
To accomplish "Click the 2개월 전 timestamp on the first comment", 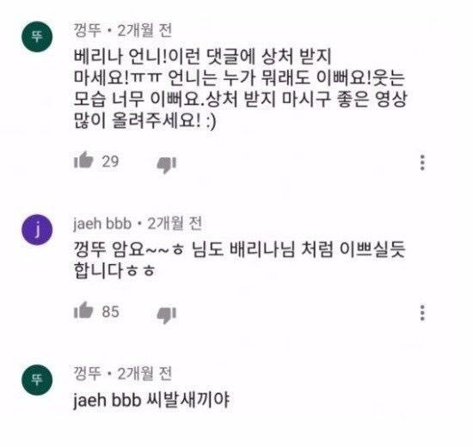I will (144, 30).
